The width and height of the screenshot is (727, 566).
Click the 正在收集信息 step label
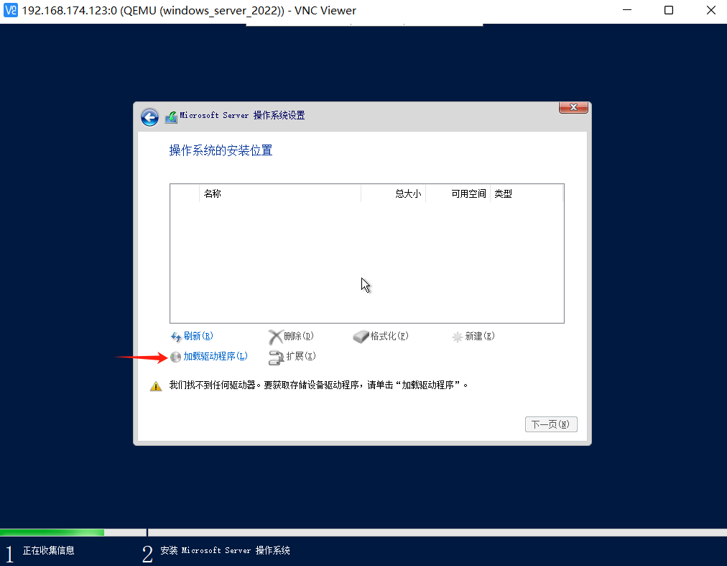[x=49, y=551]
